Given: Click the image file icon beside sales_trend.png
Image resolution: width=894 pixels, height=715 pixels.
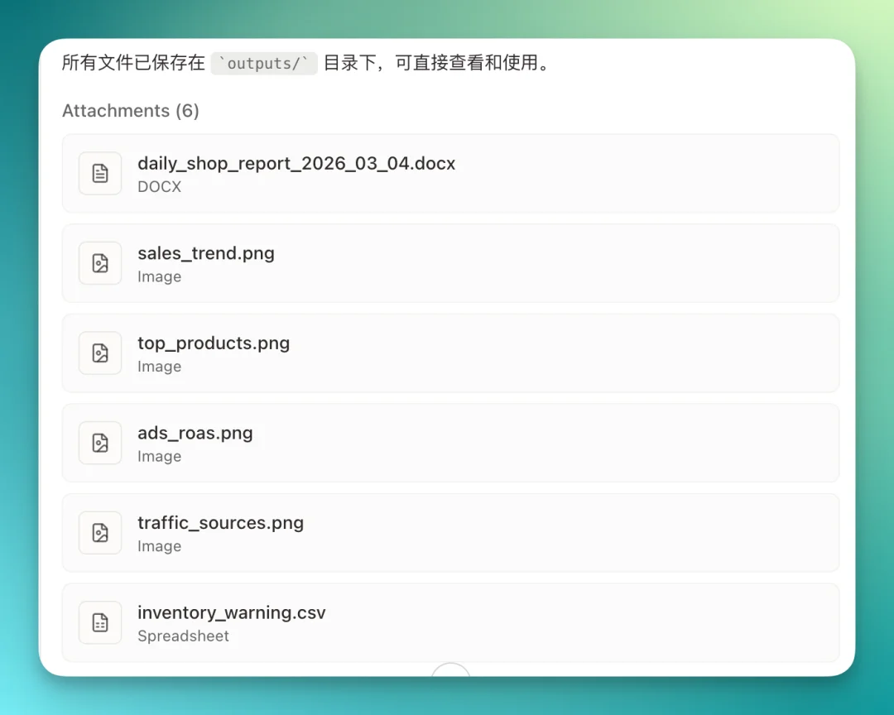Looking at the screenshot, I should coord(99,263).
